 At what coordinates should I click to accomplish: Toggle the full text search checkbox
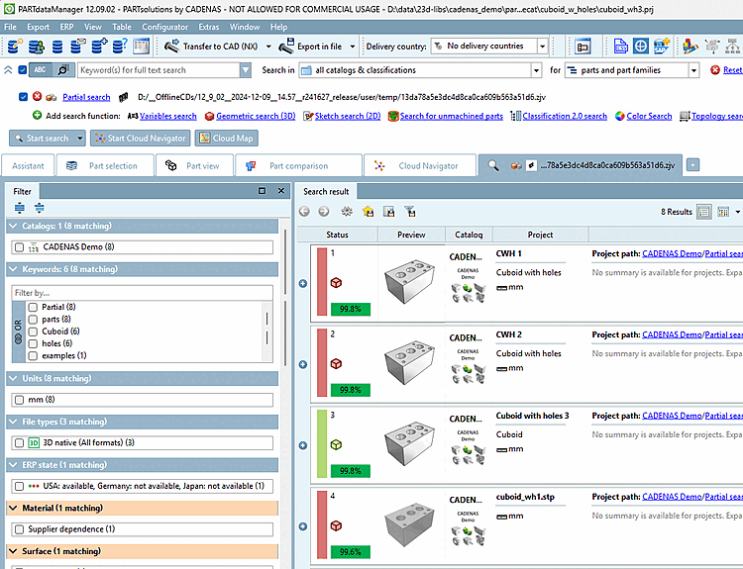pyautogui.click(x=22, y=70)
